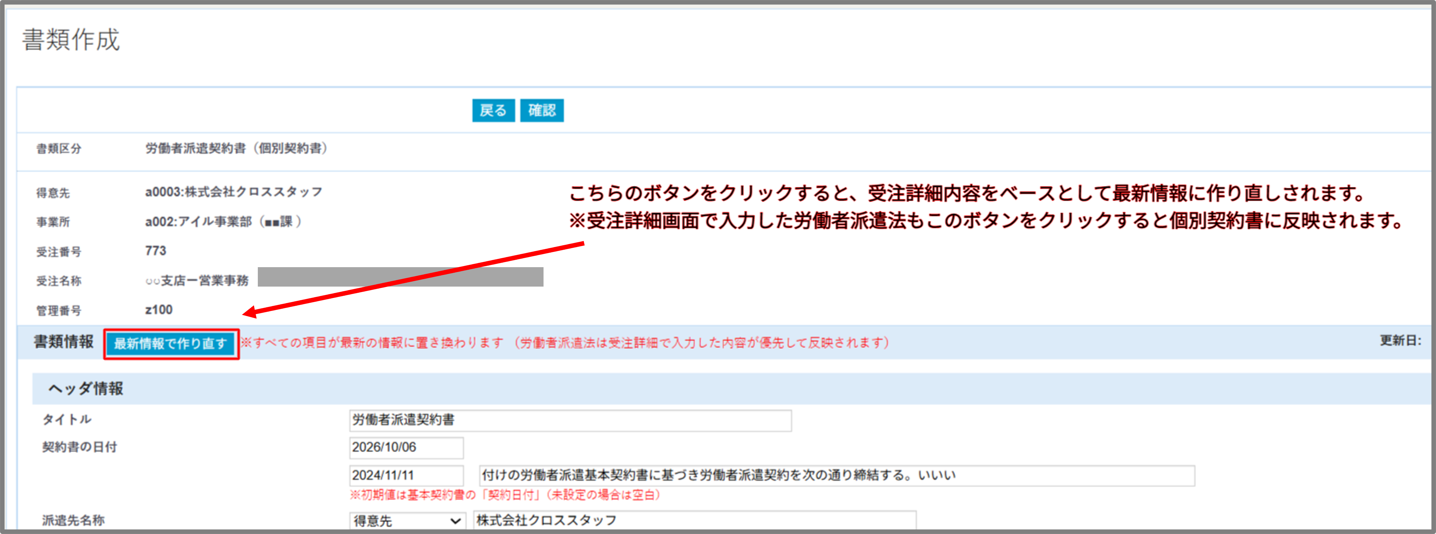
Task: Click the 更新日: label
Action: [1400, 340]
